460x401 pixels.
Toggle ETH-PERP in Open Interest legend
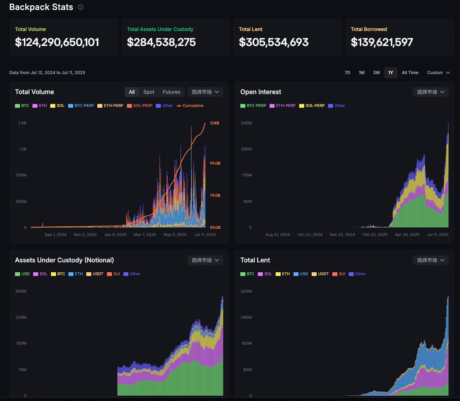283,106
